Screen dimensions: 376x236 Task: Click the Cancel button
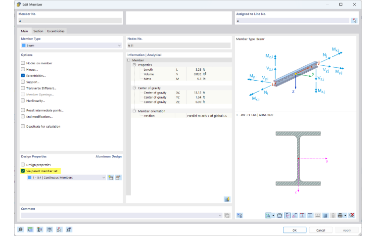pos(321,230)
